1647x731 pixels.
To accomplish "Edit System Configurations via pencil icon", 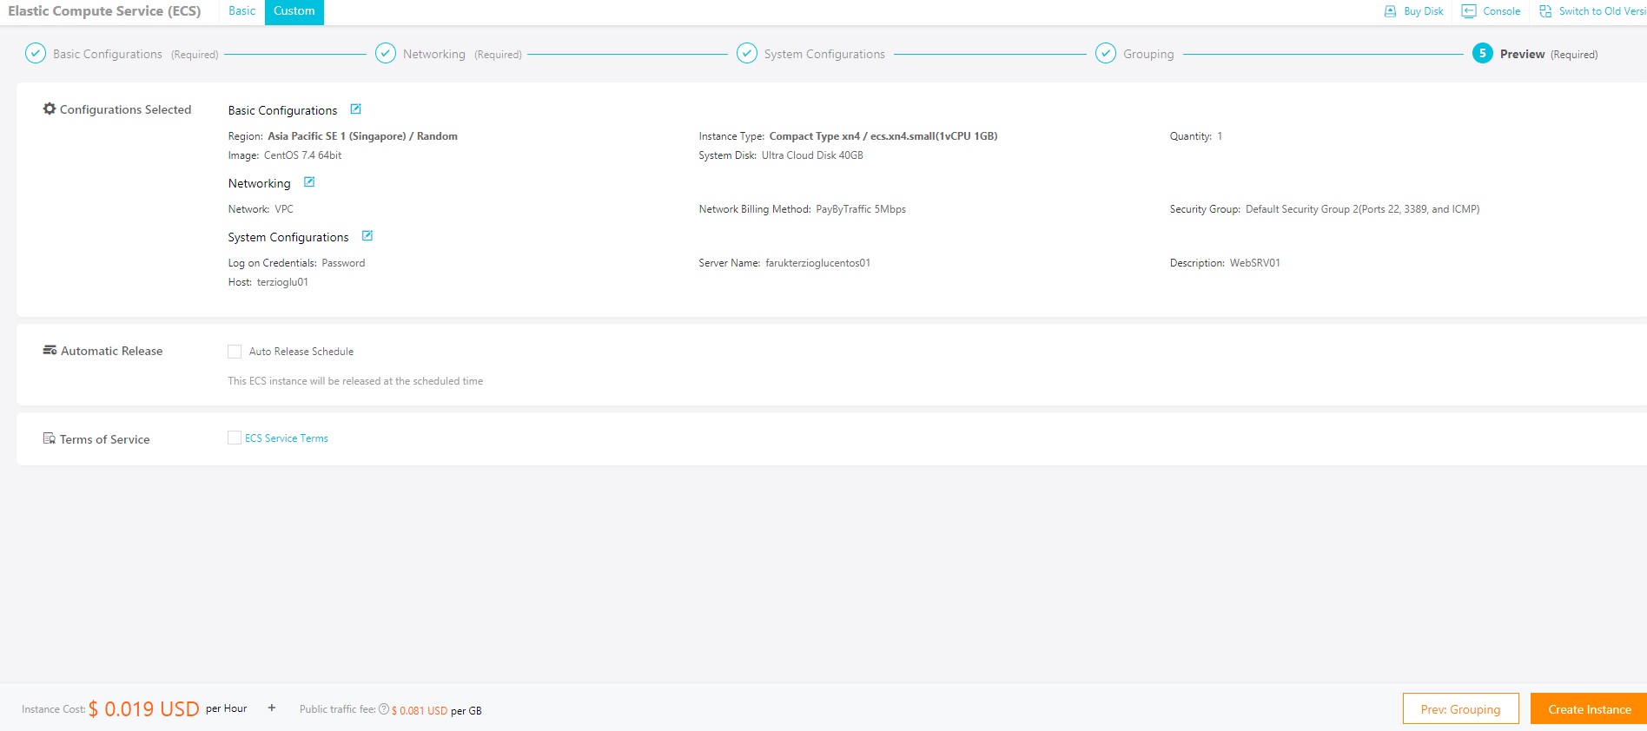I will pos(367,236).
